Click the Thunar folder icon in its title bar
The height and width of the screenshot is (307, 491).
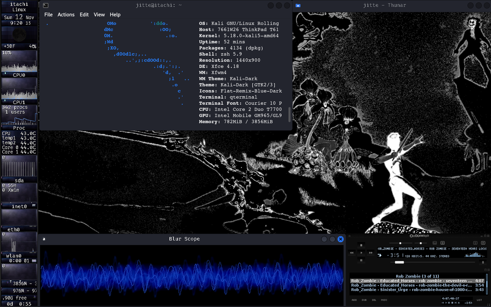click(298, 5)
